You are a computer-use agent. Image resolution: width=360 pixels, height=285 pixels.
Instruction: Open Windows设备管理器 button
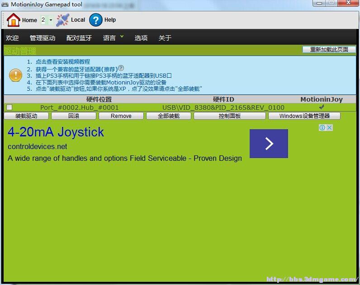(304, 116)
